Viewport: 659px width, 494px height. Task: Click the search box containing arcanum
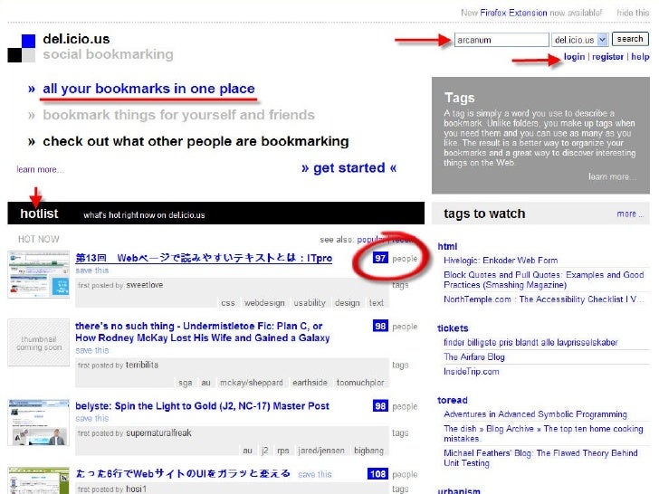(501, 40)
